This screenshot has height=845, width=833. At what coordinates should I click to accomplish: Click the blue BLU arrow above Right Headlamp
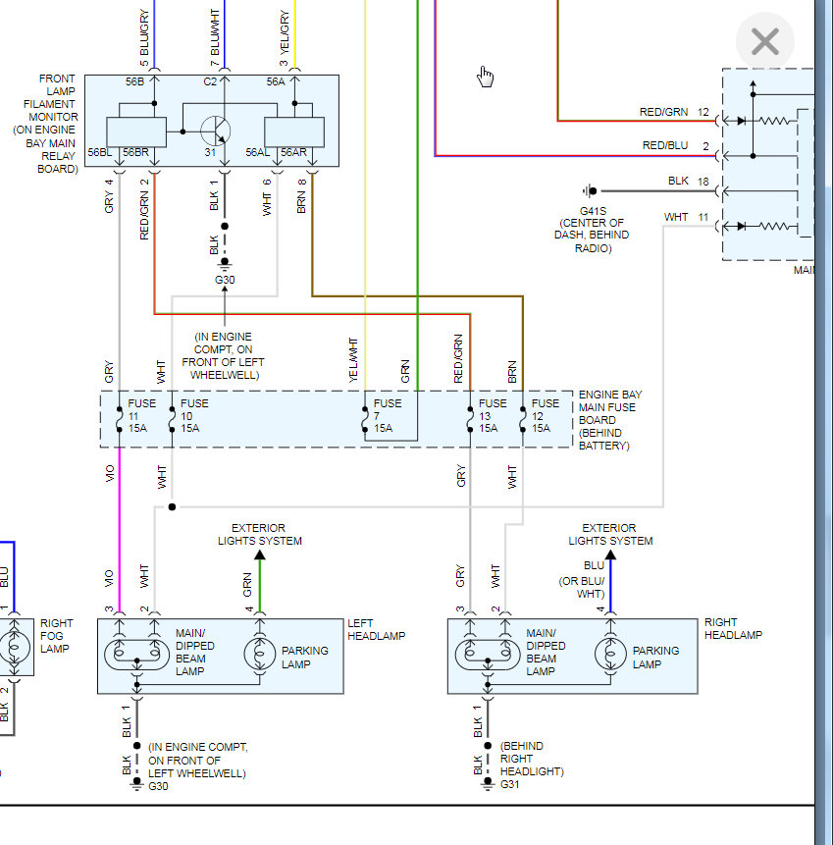[610, 555]
